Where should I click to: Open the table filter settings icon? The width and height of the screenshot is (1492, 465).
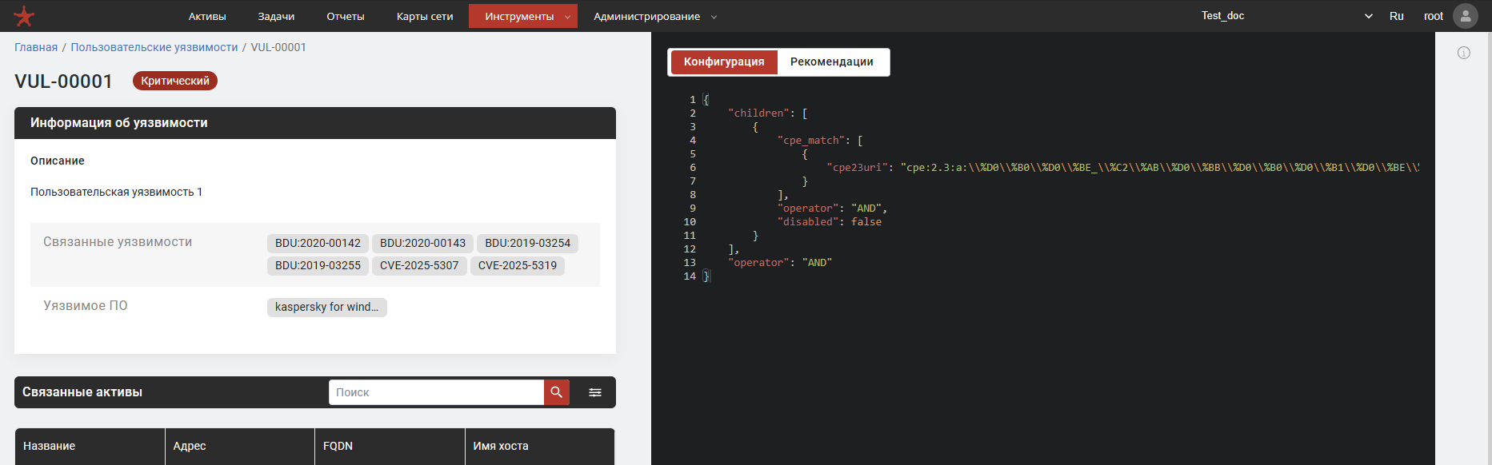coord(595,392)
